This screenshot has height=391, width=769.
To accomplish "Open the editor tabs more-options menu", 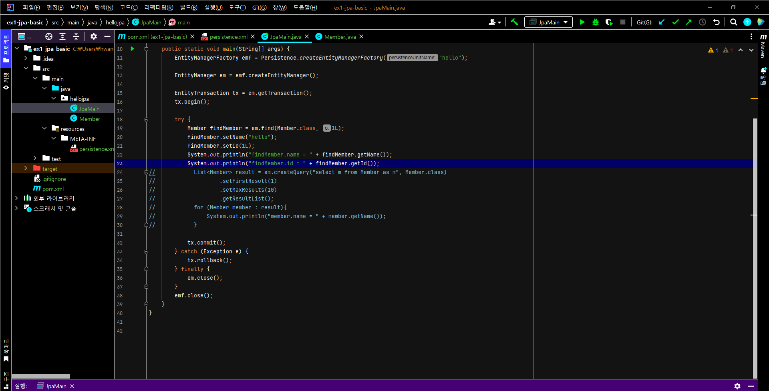I will tap(751, 36).
